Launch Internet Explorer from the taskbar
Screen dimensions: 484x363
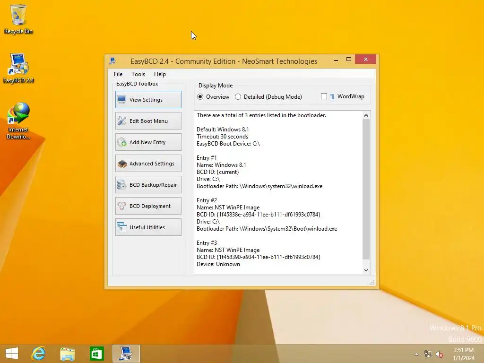(39, 354)
